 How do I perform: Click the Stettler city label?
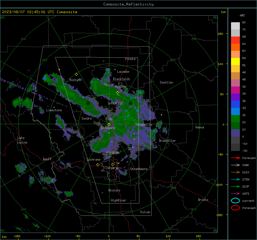(166, 82)
